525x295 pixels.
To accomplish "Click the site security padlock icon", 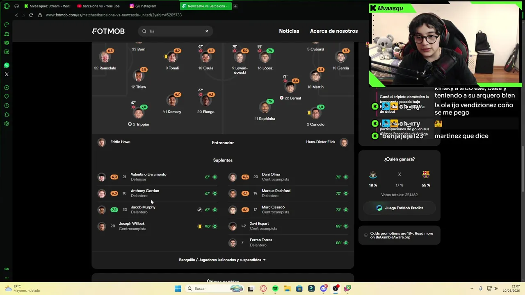I will click(x=40, y=15).
